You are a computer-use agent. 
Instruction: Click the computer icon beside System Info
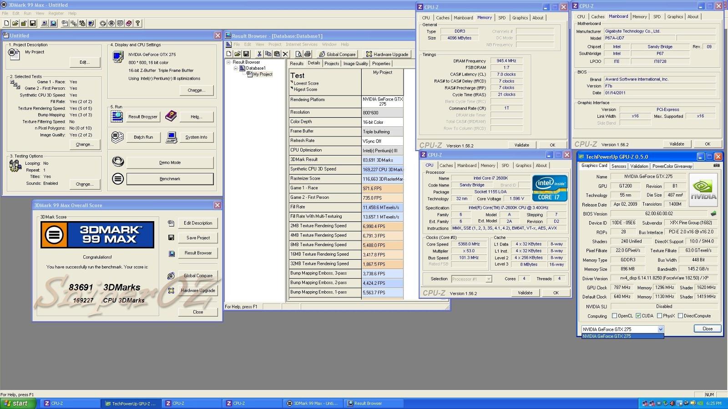point(172,137)
